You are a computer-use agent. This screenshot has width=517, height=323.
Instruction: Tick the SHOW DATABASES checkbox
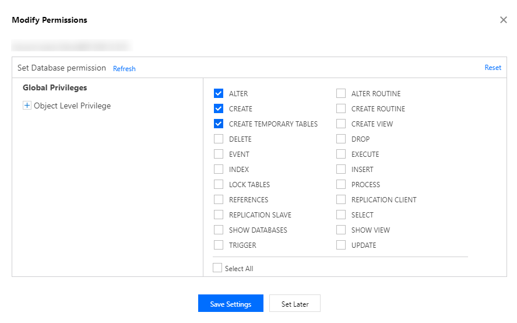pyautogui.click(x=219, y=230)
